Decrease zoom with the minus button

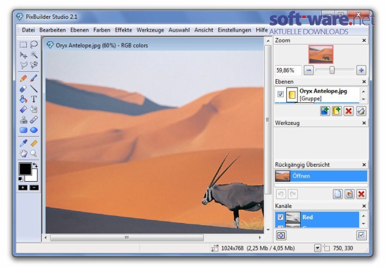click(309, 70)
